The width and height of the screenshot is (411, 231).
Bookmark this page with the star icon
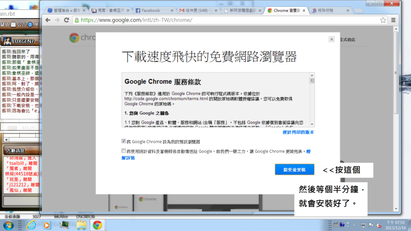[x=383, y=20]
